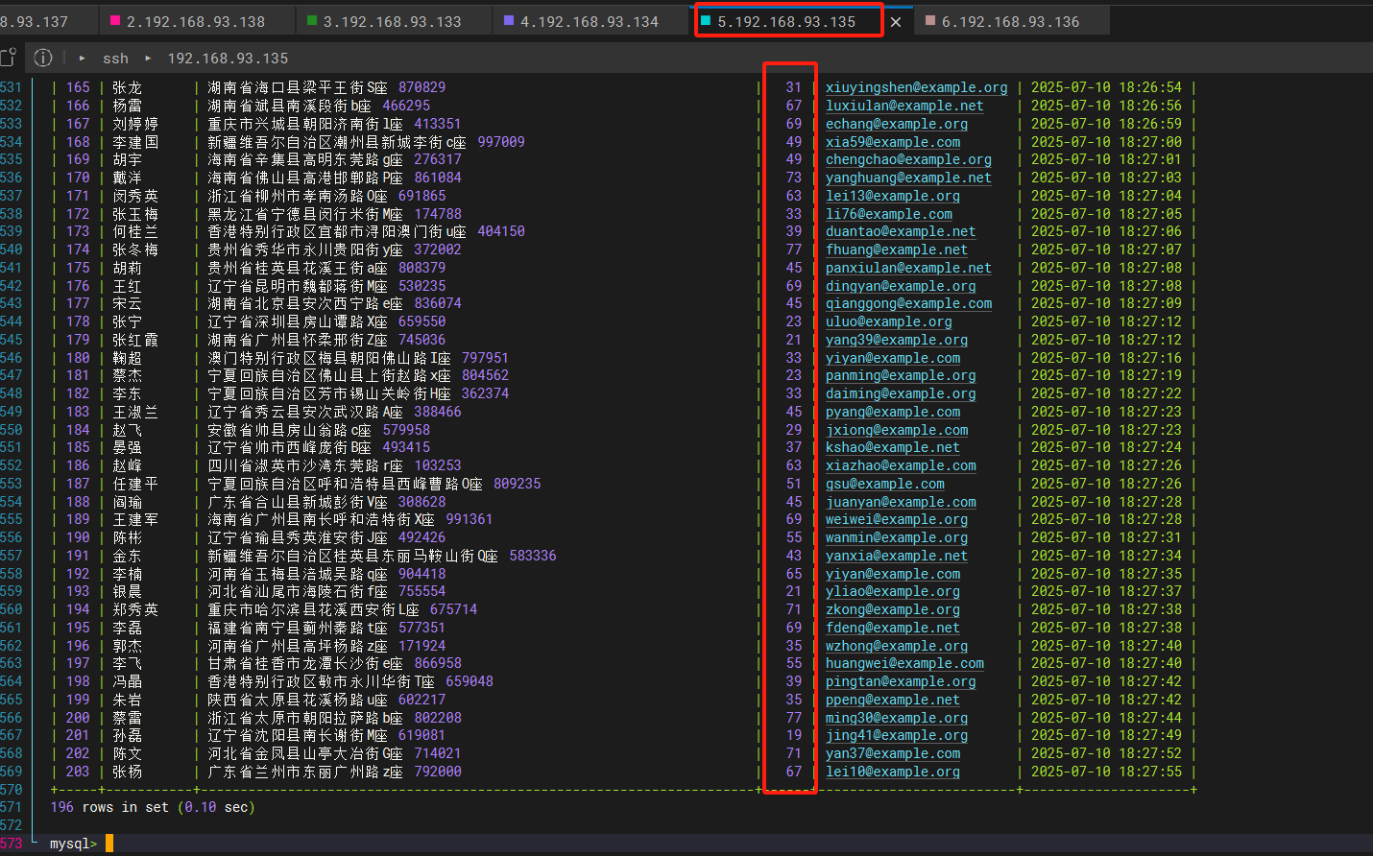Click email fhuang@example.net
Image resolution: width=1373 pixels, height=856 pixels.
(x=897, y=250)
